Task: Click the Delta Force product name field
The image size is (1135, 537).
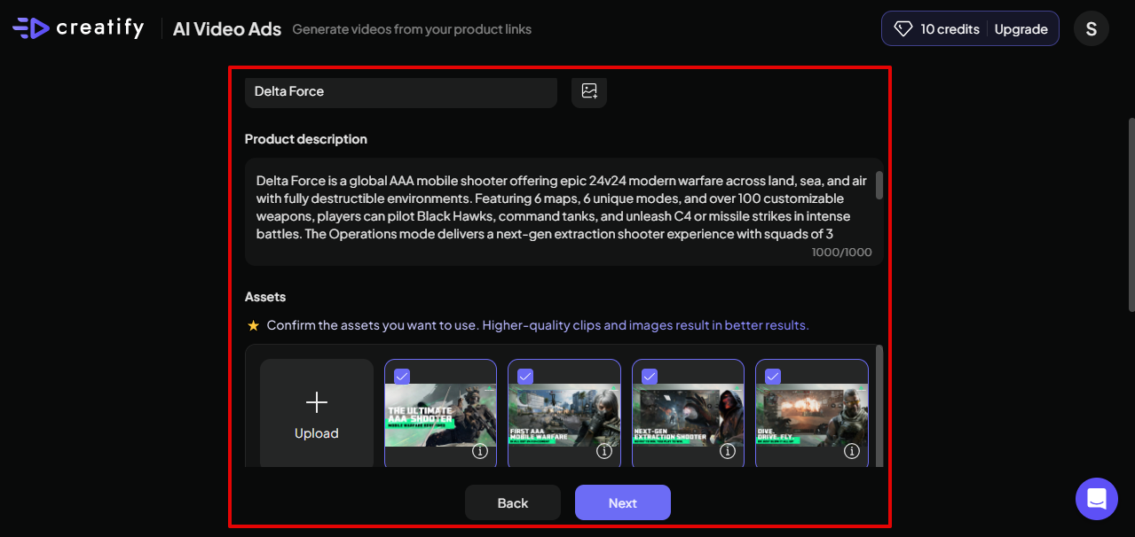Action: (400, 91)
